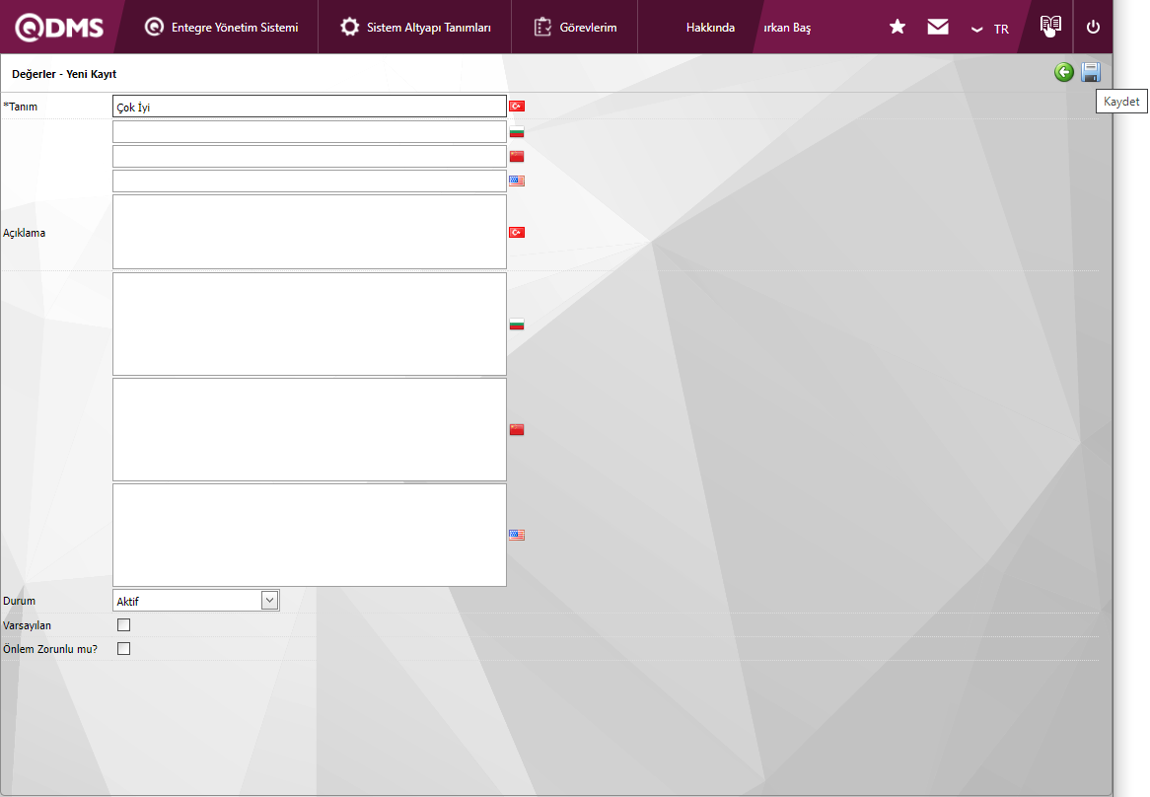Screen dimensions: 1150x797
Task: Click the Açıklama English text area
Action: coord(310,536)
